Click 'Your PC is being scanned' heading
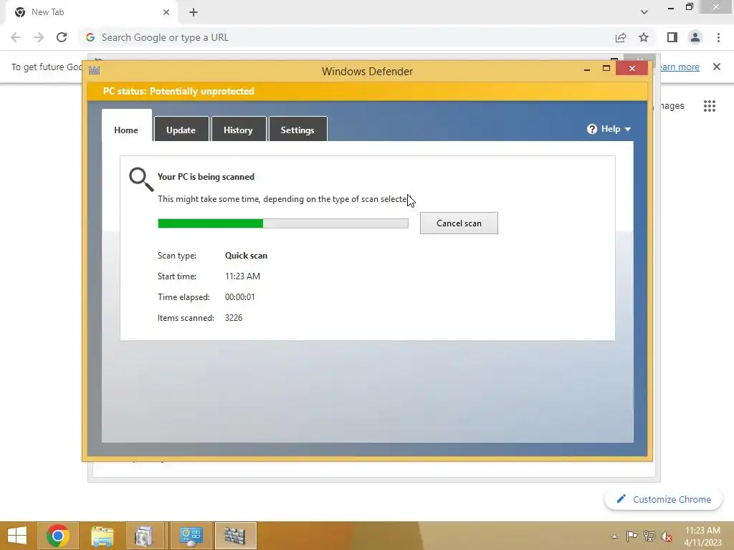734x550 pixels. pos(206,177)
